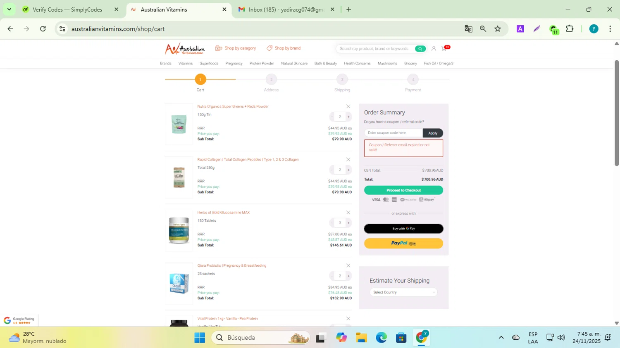Open the Bath & Beauty menu
620x348 pixels.
point(326,64)
